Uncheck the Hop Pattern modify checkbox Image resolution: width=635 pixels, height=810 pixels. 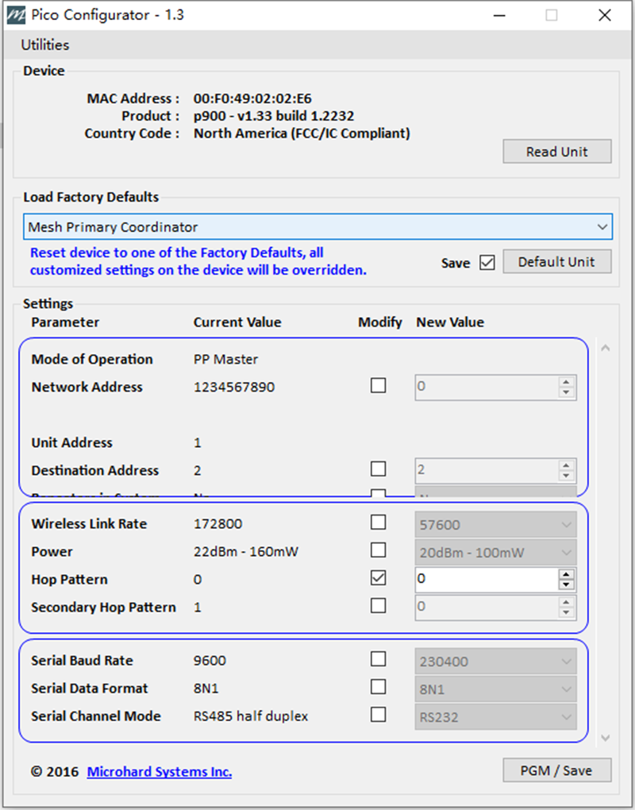(379, 577)
